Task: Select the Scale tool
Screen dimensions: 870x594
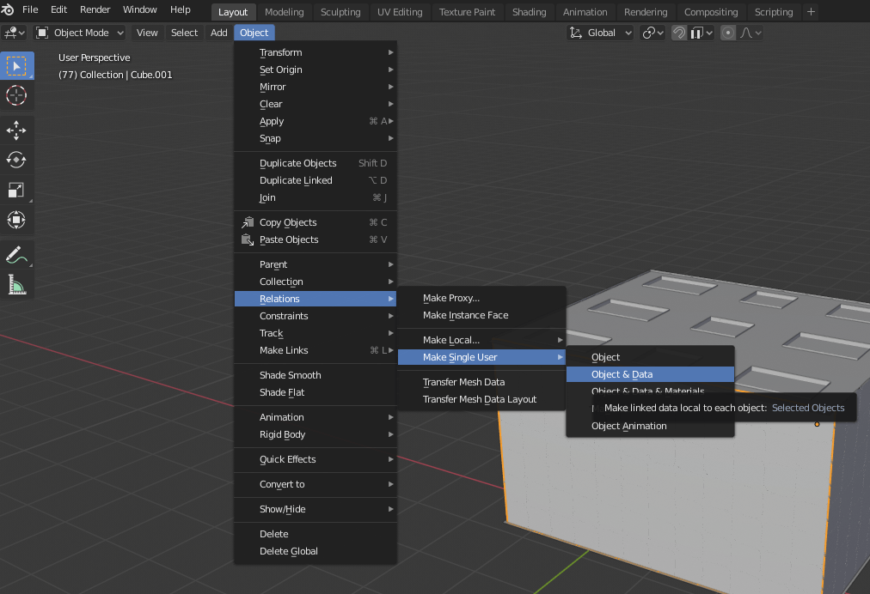Action: pos(17,190)
